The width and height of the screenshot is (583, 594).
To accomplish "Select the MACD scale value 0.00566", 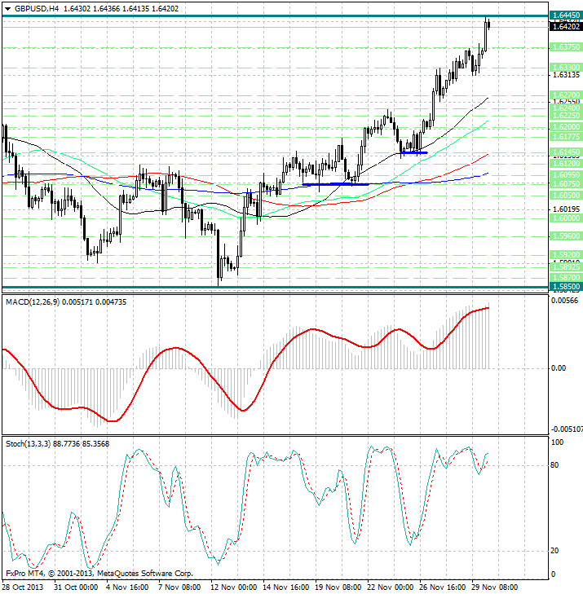I will (x=564, y=301).
